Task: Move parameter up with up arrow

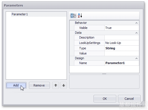Action: tap(56, 85)
